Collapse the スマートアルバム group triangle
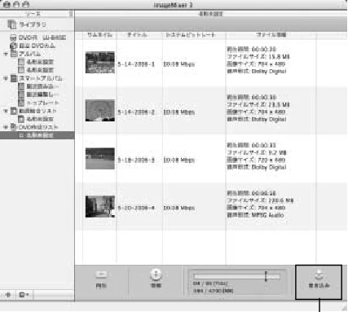348x312 pixels. (x=5, y=78)
